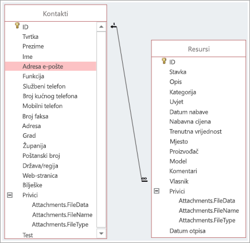Select the Kontakti table title bar

(x=56, y=13)
